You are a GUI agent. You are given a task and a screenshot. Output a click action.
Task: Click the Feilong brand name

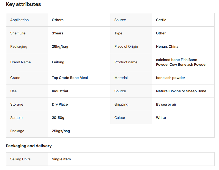point(58,62)
